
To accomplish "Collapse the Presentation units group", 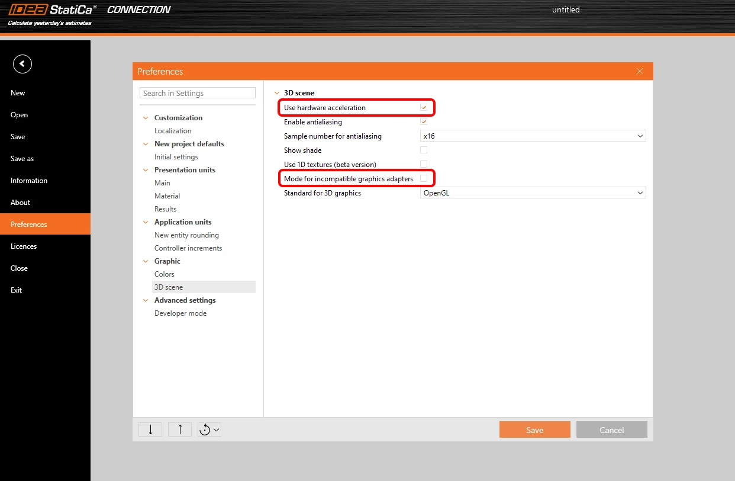I will pos(146,170).
